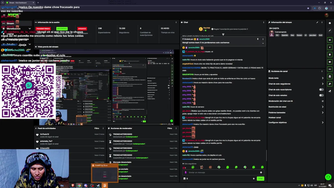Open Acciones de canal three-dot menu

pyautogui.click(x=322, y=71)
